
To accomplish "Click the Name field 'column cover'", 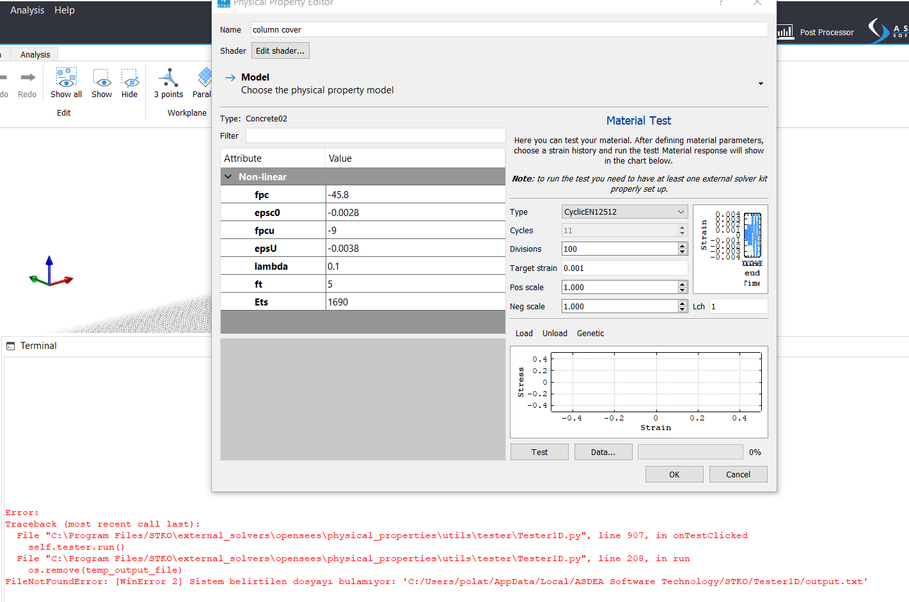I will 509,29.
